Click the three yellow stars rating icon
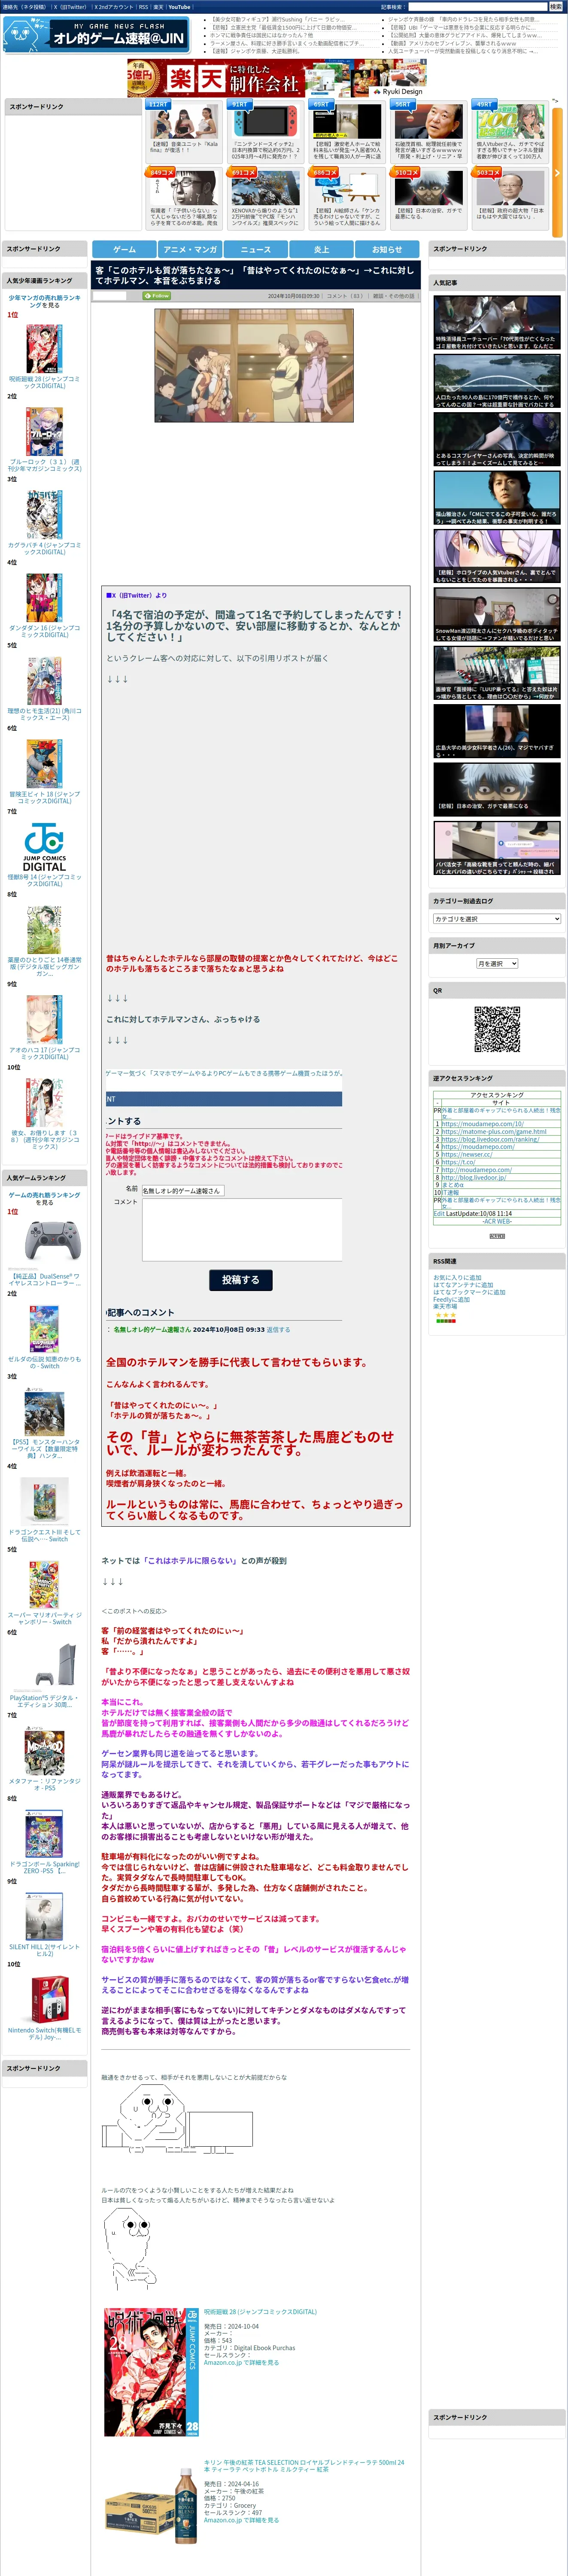This screenshot has width=568, height=2576. pos(445,1315)
